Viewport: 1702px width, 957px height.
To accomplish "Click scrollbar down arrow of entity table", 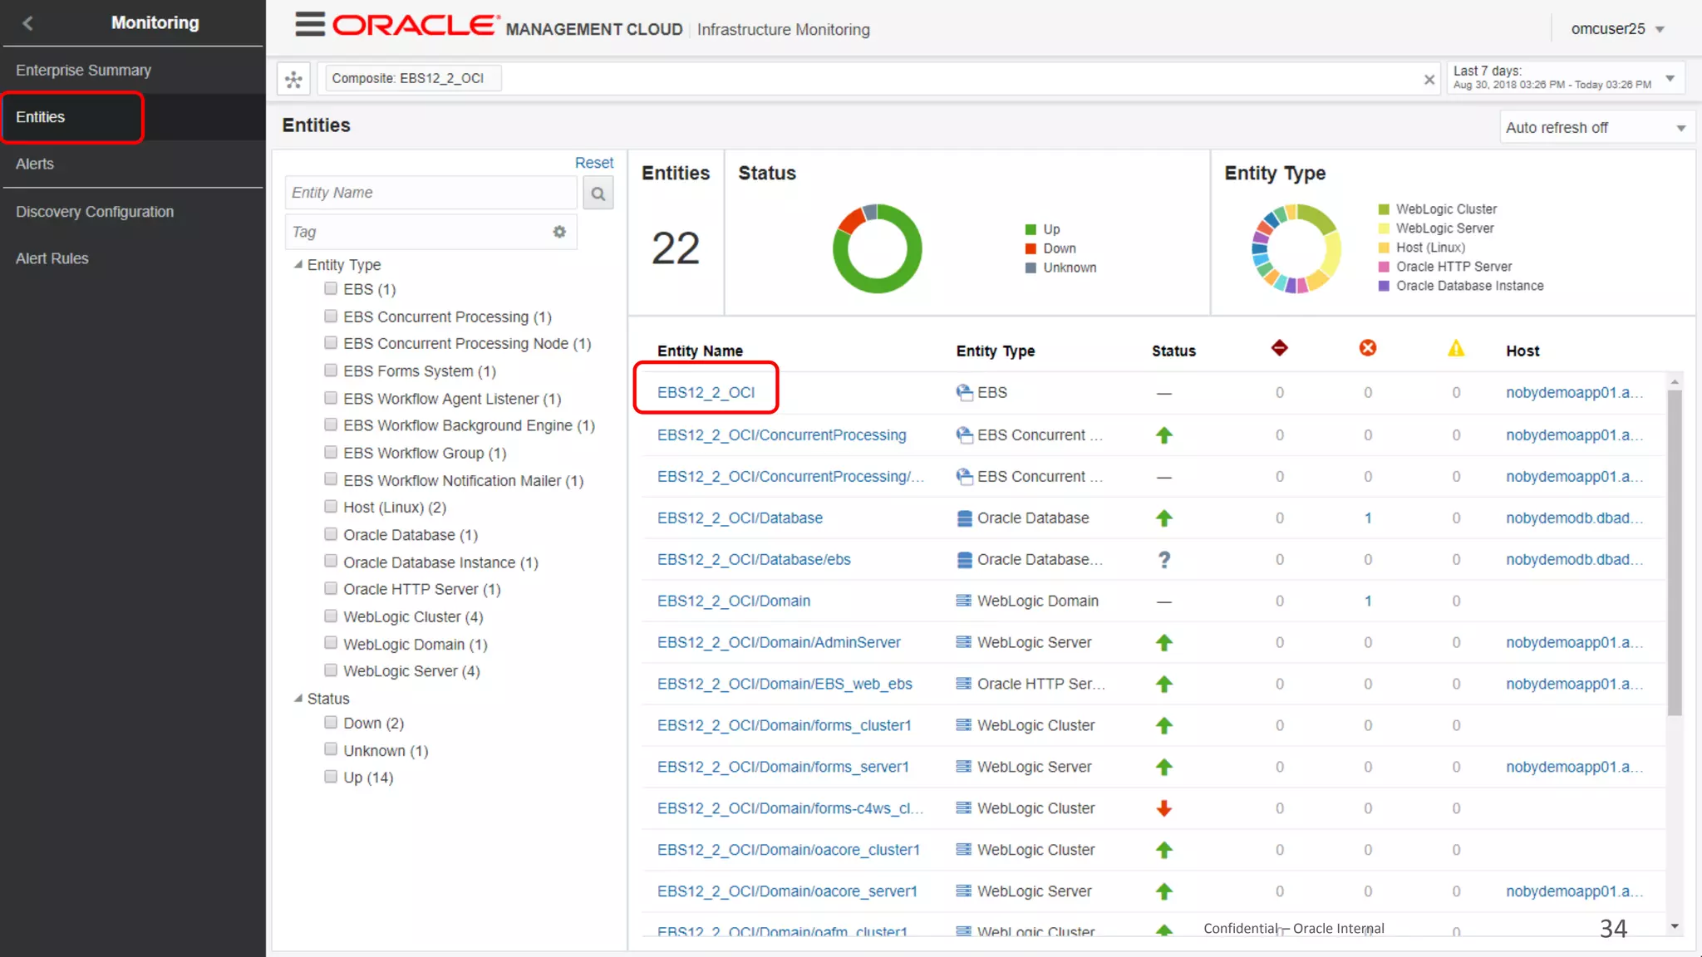I will (x=1675, y=926).
